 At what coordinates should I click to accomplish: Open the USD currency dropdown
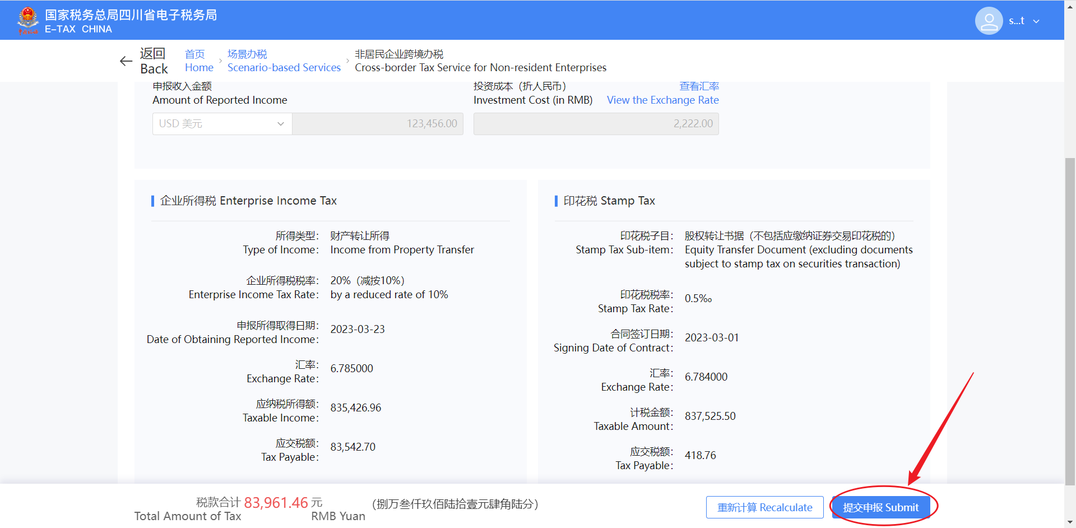click(222, 124)
